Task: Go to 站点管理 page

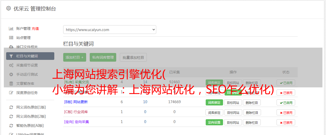Action: (x=23, y=38)
